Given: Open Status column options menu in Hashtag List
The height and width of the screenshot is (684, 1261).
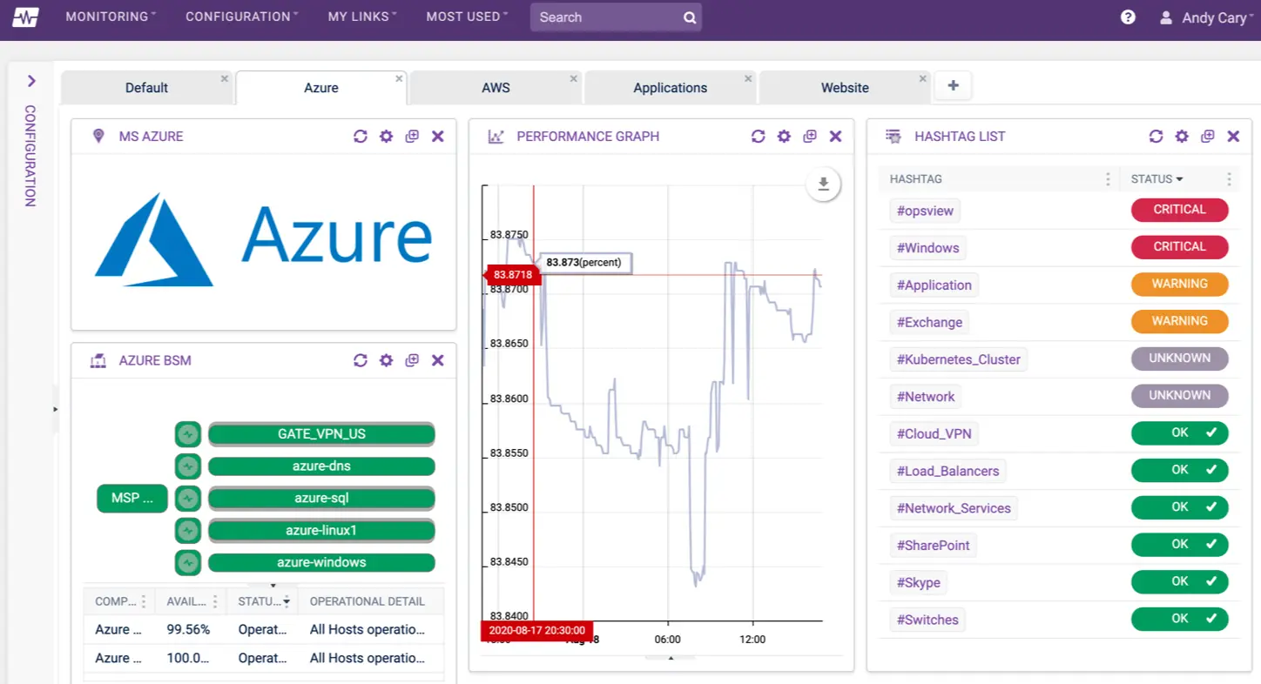Looking at the screenshot, I should [x=1229, y=179].
